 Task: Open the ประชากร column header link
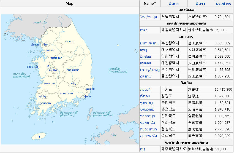click(x=224, y=3)
